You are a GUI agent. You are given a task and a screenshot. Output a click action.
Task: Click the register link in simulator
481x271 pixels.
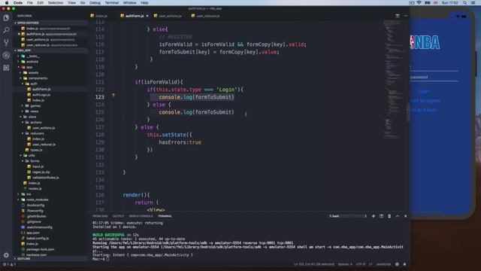[x=425, y=100]
